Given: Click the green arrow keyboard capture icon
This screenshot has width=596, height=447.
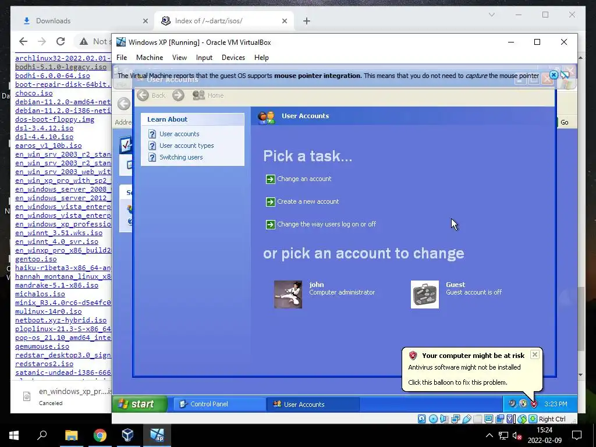Looking at the screenshot, I should (x=533, y=419).
